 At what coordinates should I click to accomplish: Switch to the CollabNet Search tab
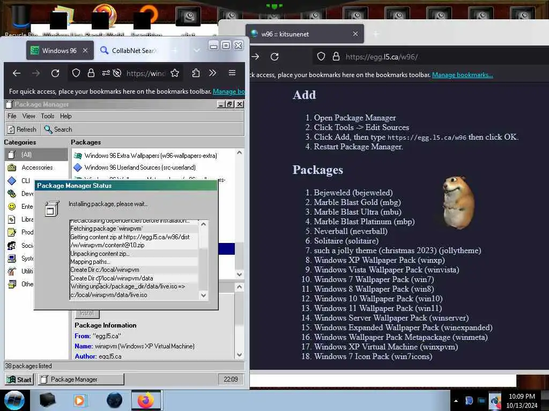tap(129, 51)
